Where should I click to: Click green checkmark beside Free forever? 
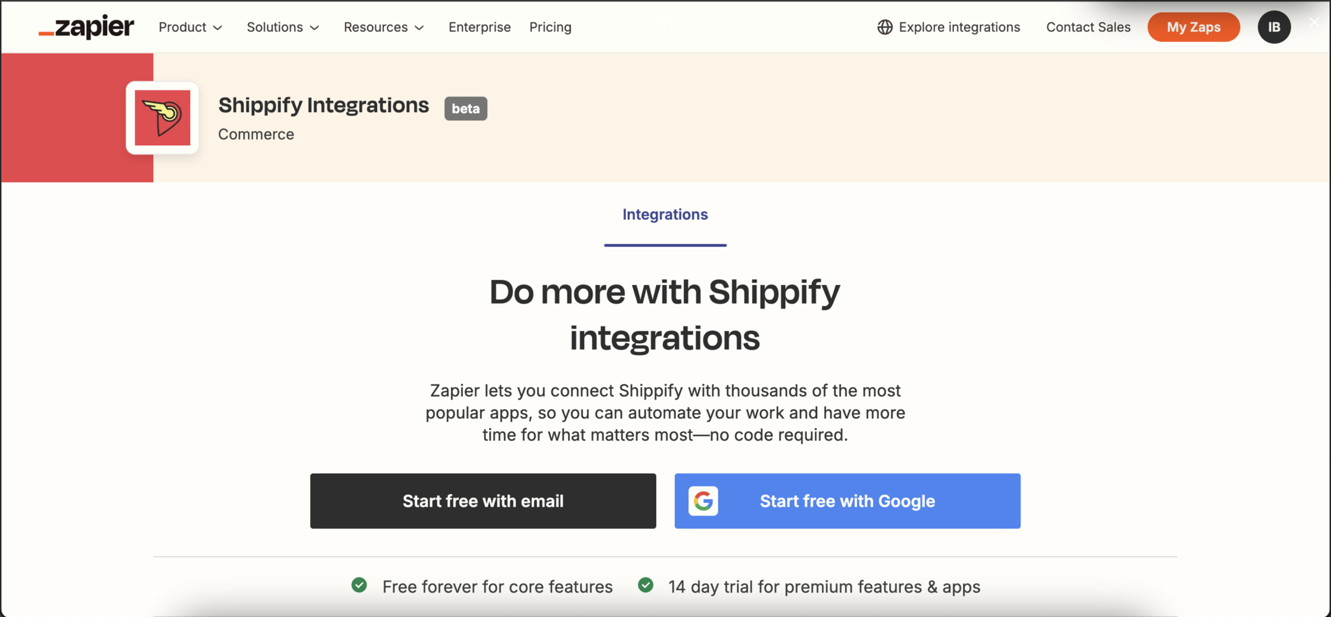pos(359,585)
